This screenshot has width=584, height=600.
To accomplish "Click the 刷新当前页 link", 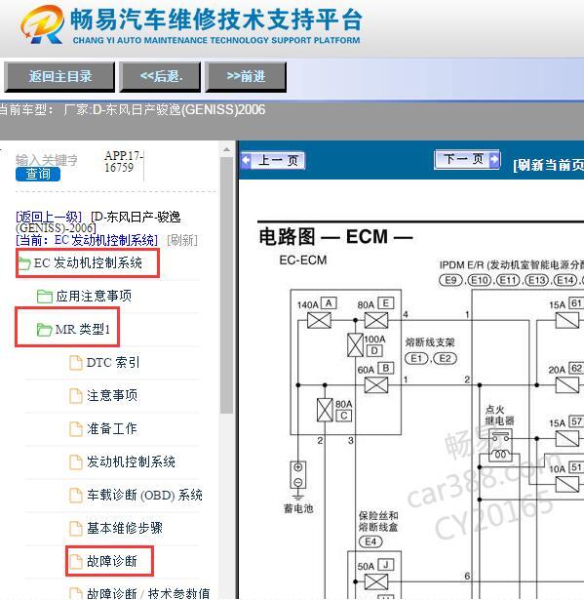I will point(549,165).
